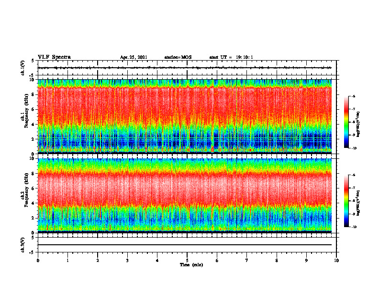Click ch.2 frequency axis tick "8"

pyautogui.click(x=33, y=174)
